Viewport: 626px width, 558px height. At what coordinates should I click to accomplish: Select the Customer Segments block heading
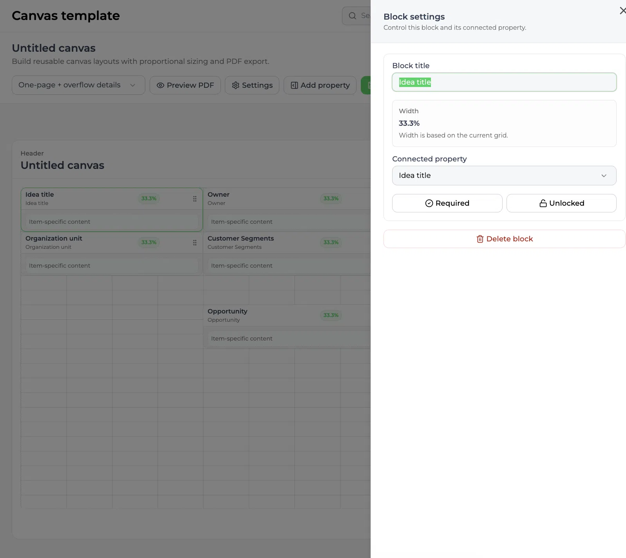(241, 239)
